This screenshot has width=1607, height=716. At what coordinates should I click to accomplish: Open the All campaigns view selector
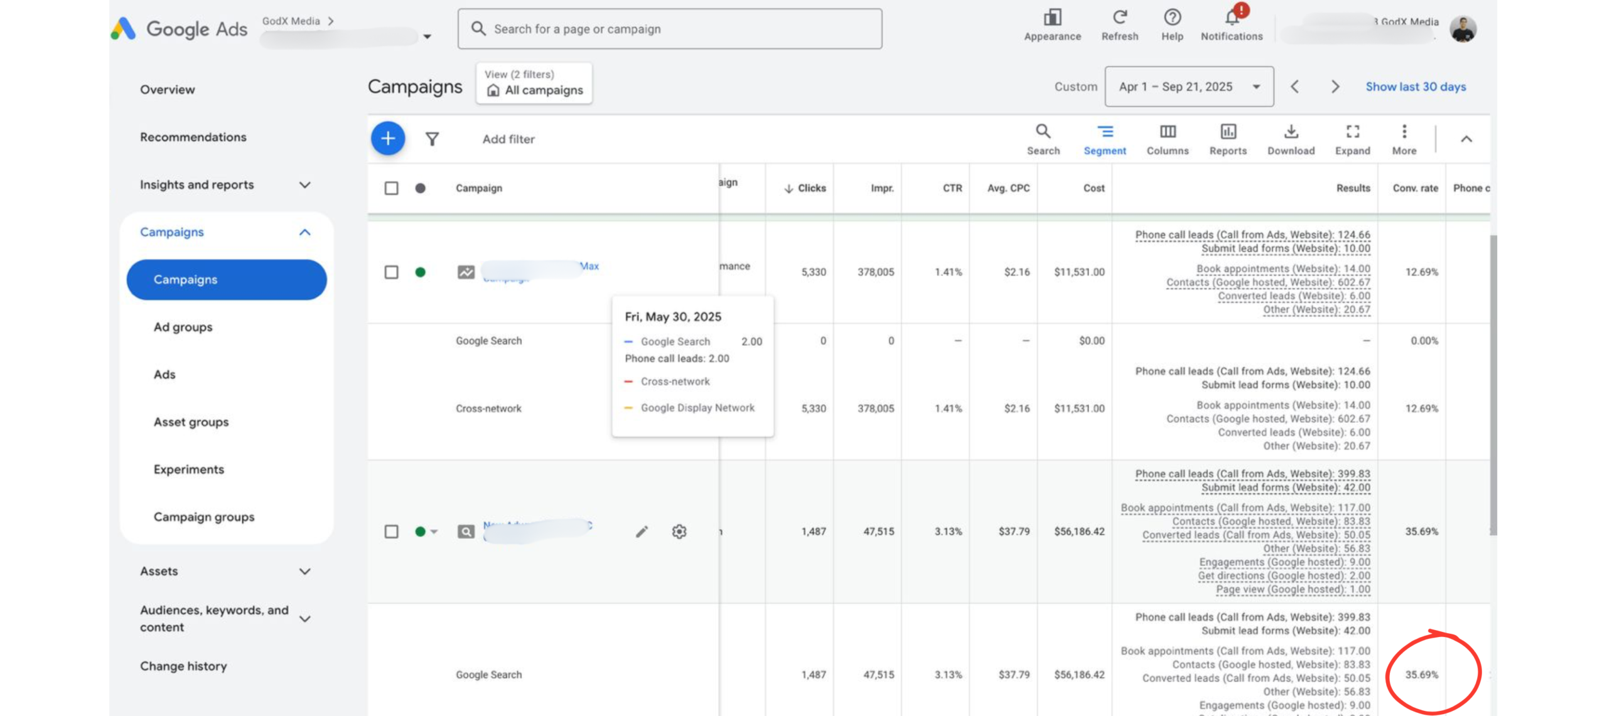[x=534, y=83]
